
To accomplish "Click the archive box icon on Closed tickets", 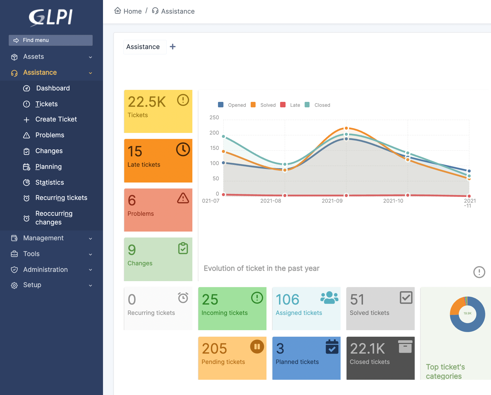I will pos(405,347).
